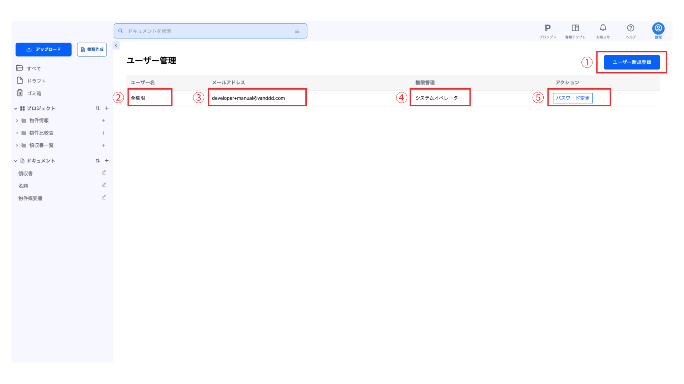Focus the ドキュメントを検索 search field
The height and width of the screenshot is (384, 684).
pos(210,31)
